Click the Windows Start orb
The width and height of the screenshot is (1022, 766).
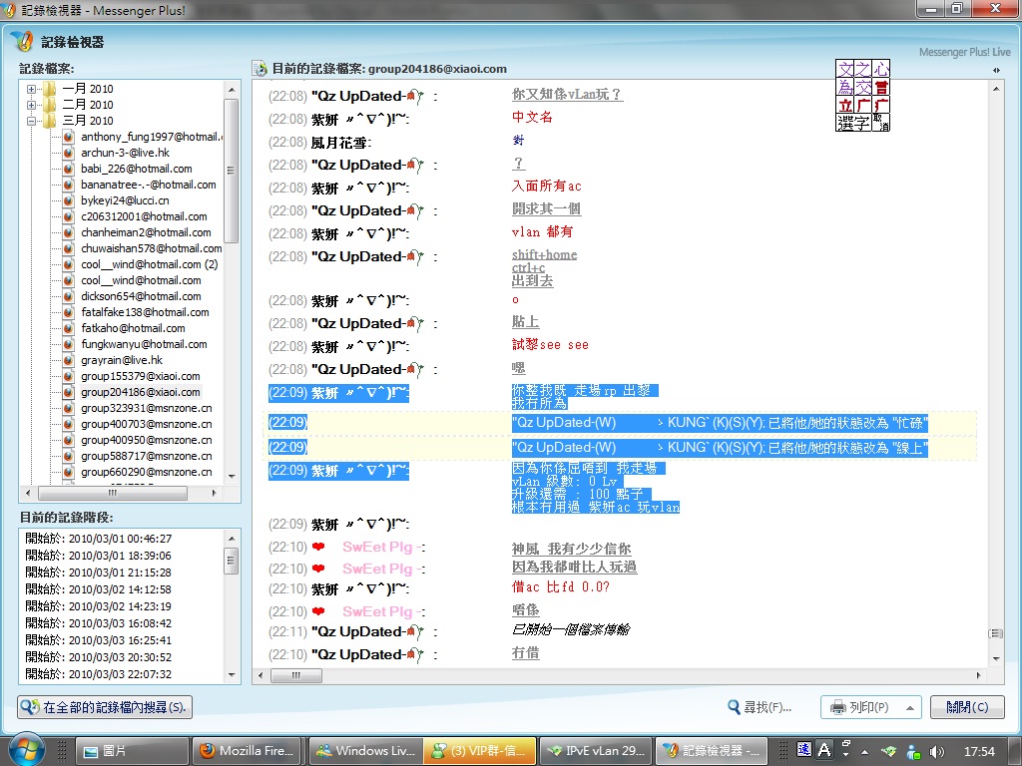[x=27, y=750]
